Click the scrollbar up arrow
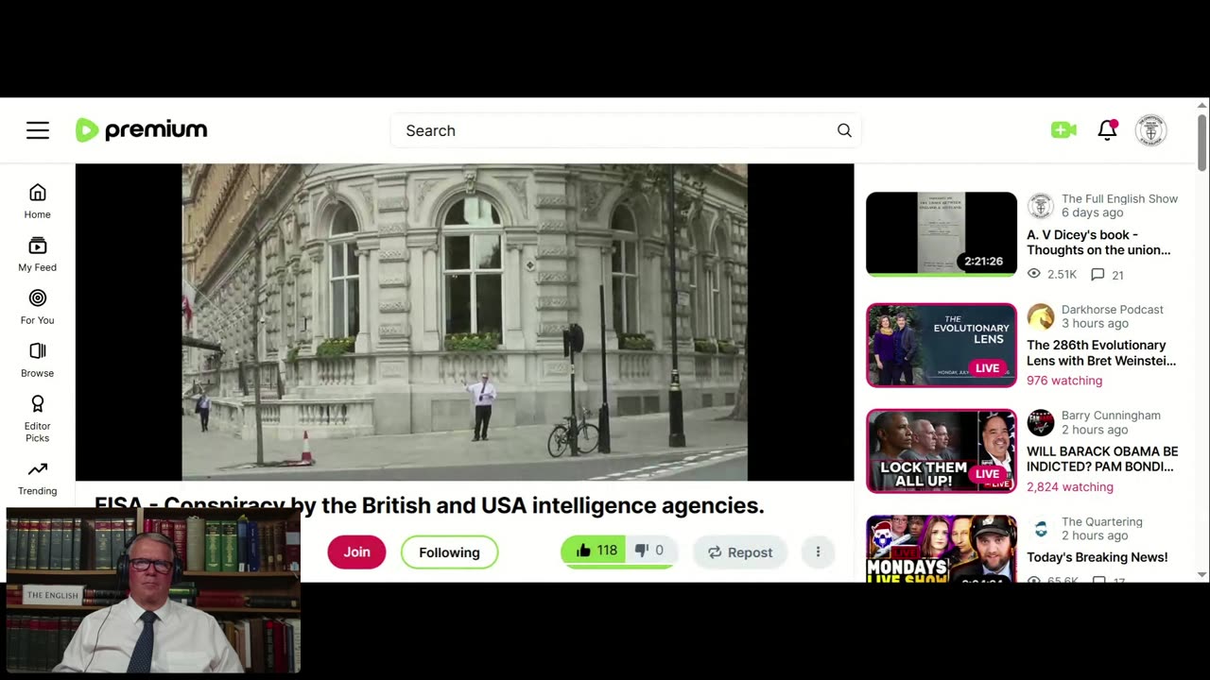The image size is (1210, 680). pos(1202,104)
